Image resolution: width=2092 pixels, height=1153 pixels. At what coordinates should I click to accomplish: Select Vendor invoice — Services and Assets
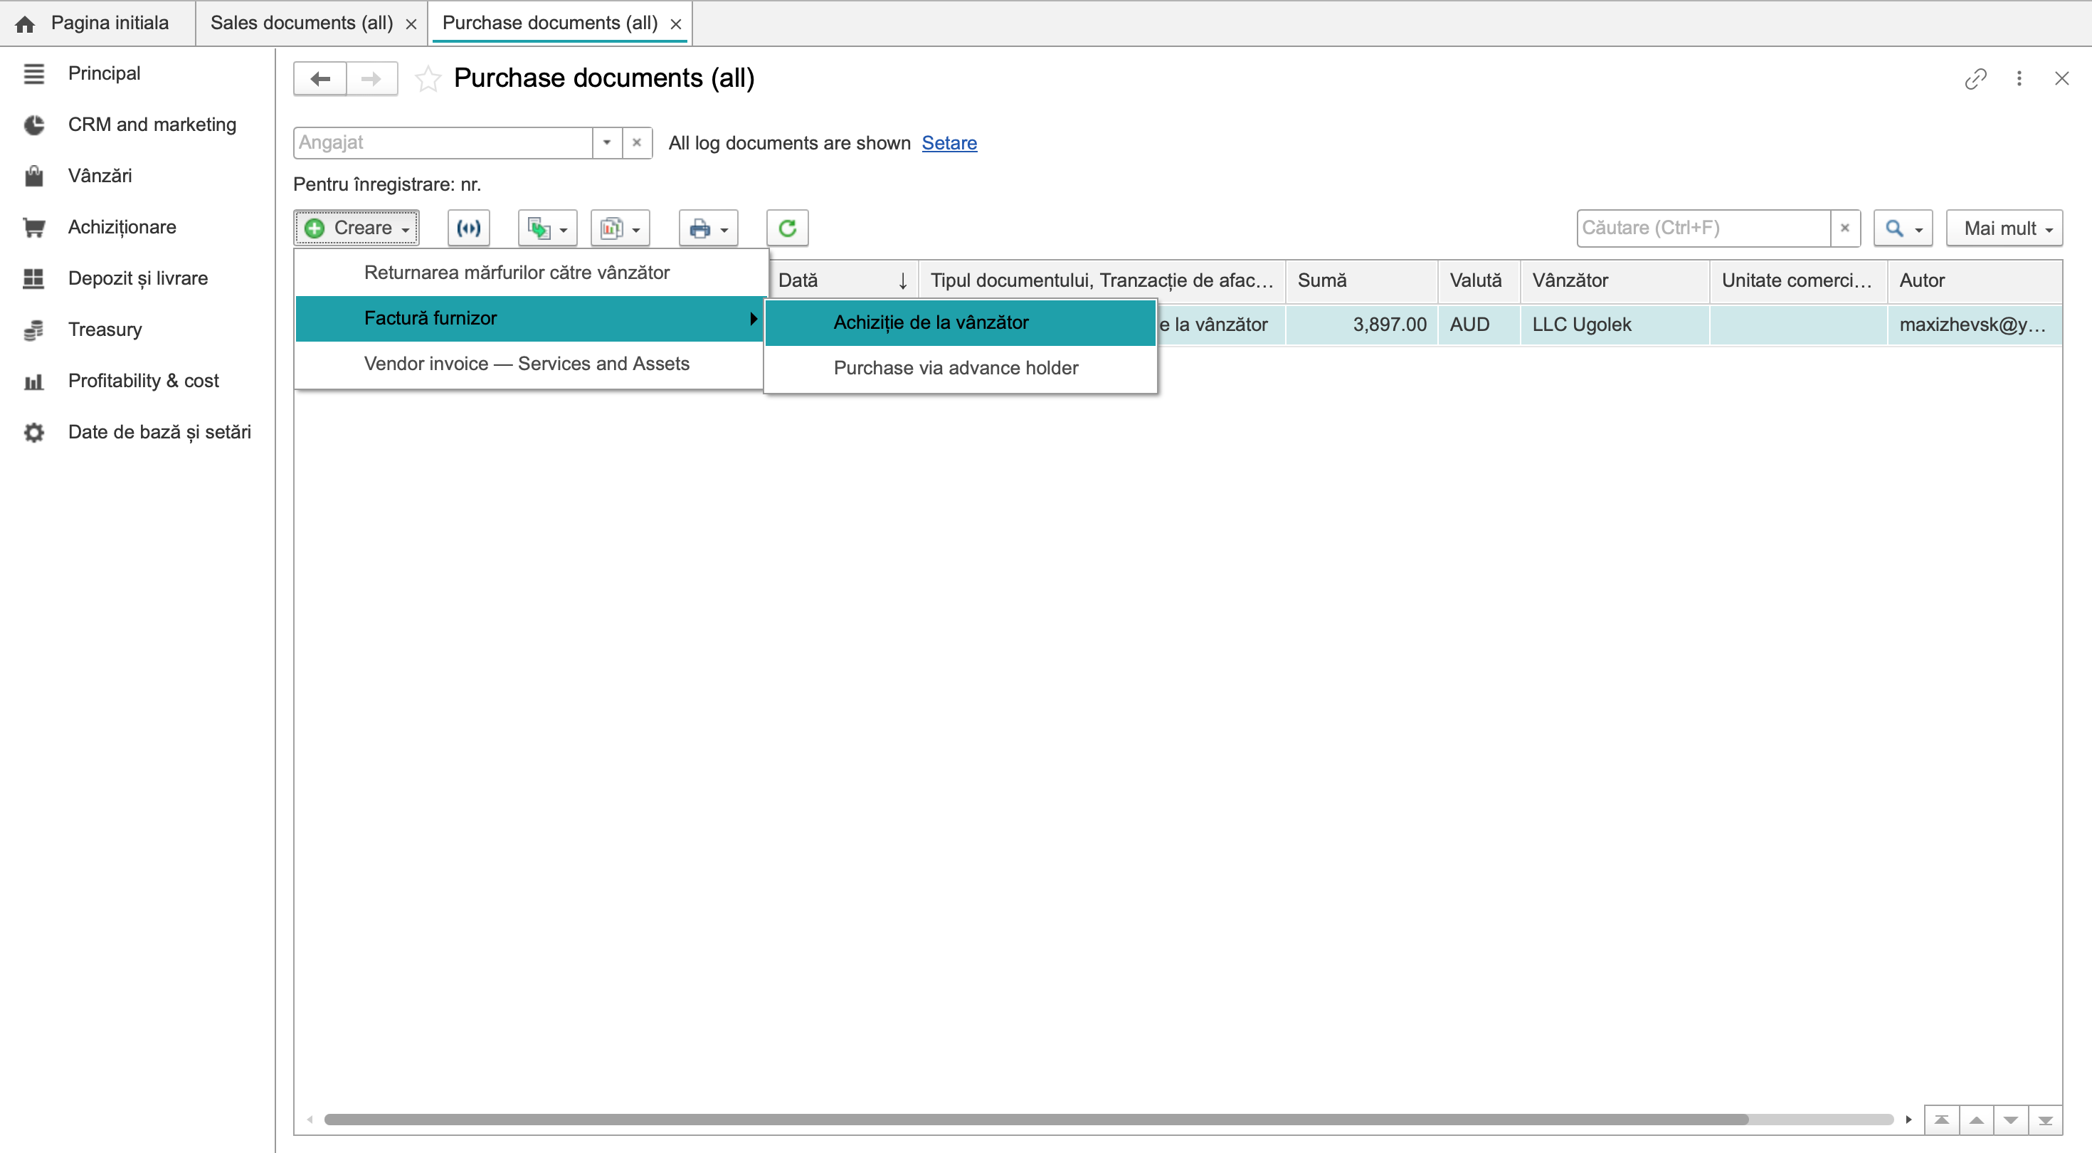(527, 364)
